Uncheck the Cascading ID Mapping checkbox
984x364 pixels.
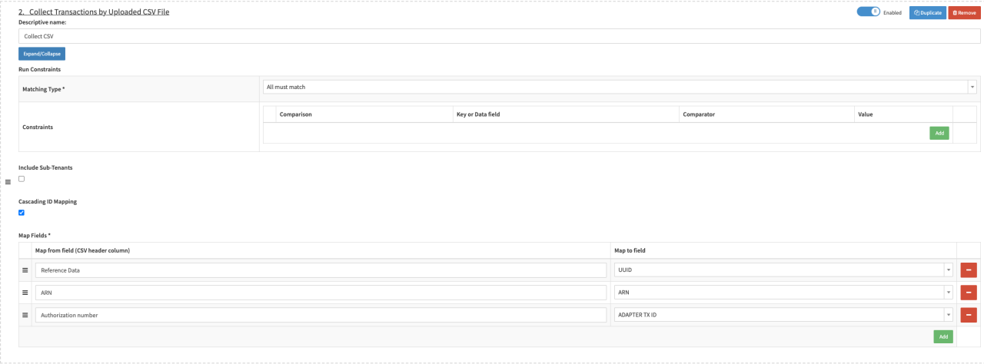click(22, 213)
